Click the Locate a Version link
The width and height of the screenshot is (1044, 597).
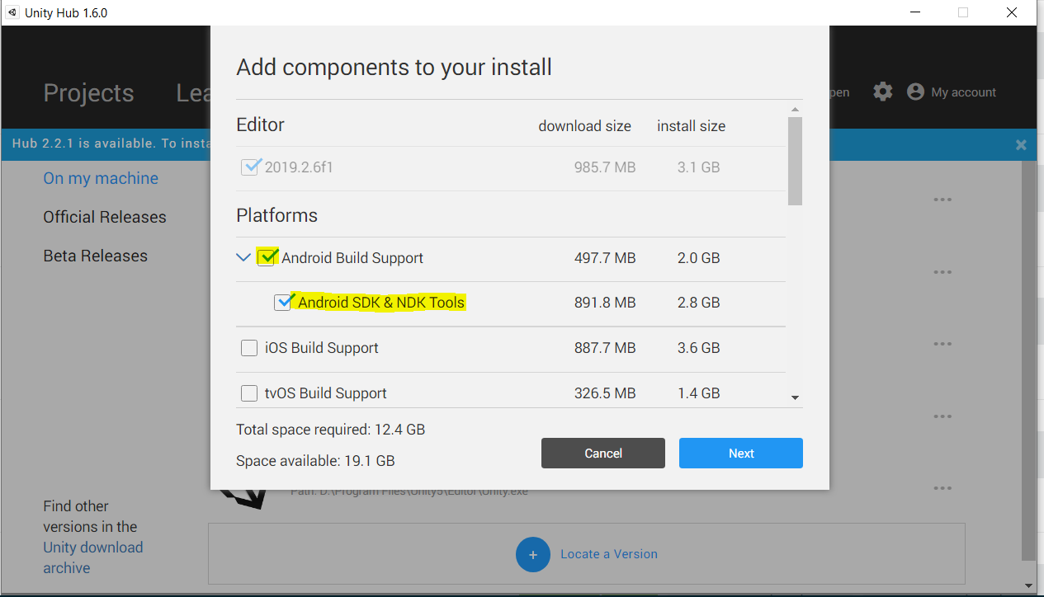tap(609, 554)
